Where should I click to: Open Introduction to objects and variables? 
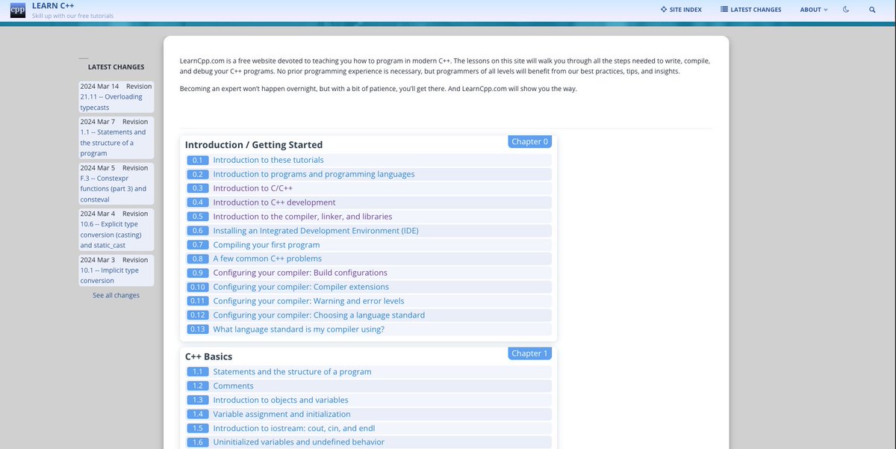[x=281, y=400]
